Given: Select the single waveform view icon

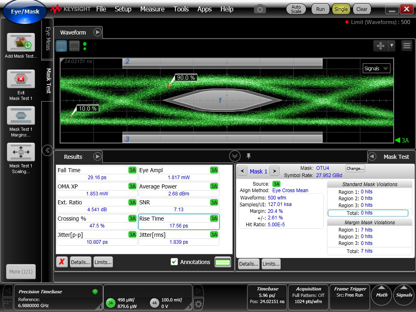Looking at the screenshot, I should pyautogui.click(x=61, y=46).
